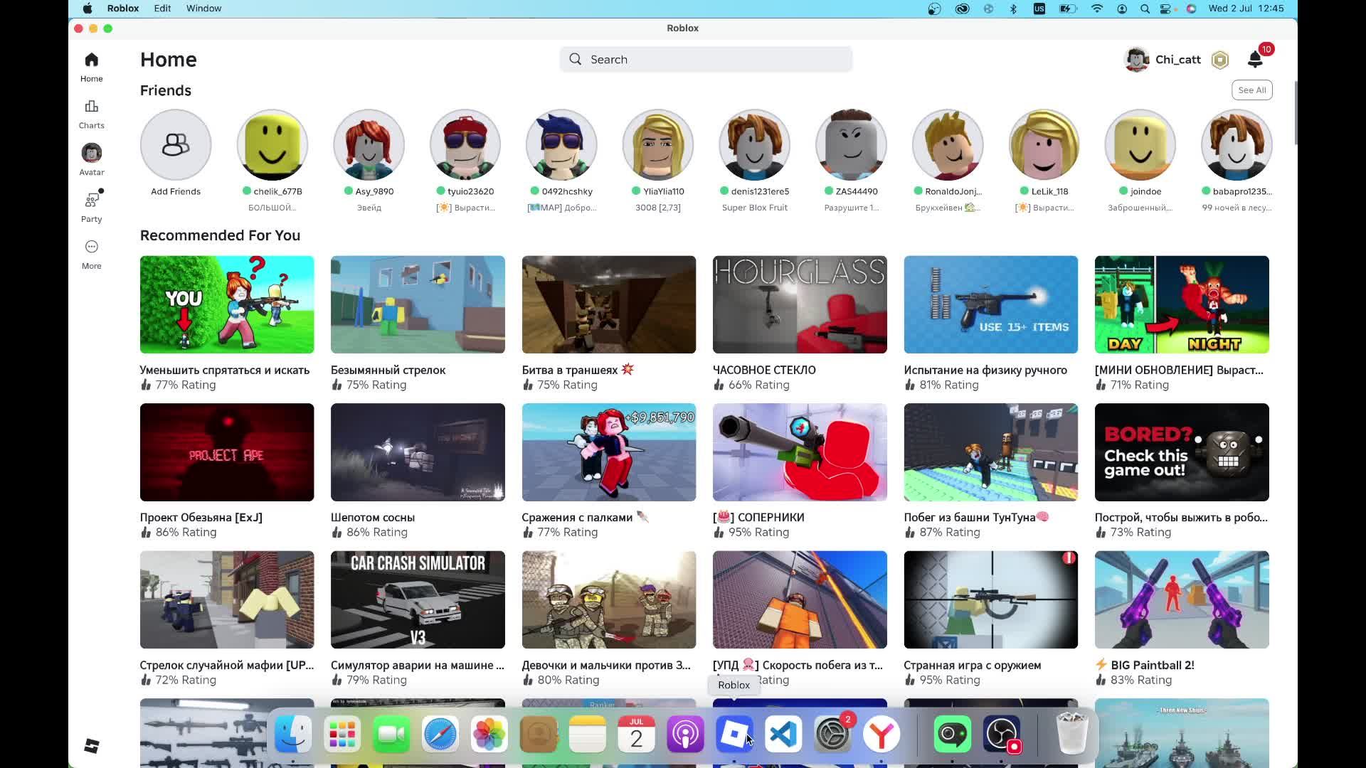Click the title 'Стрелок случайной мафии'

[211, 665]
